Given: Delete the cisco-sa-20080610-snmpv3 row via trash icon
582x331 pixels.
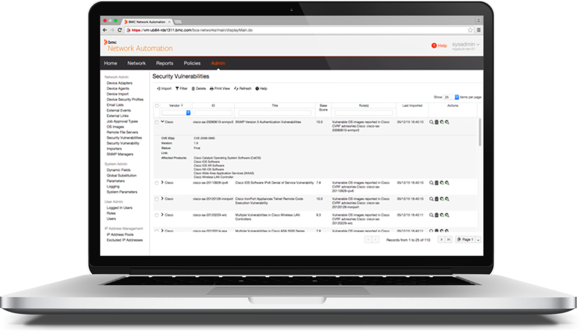Looking at the screenshot, I should click(436, 122).
